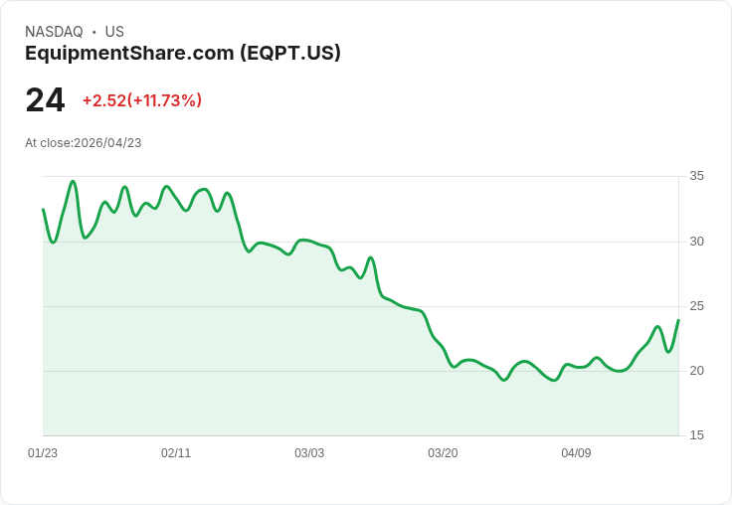Select the At close:2026/04/23 timestamp
Viewport: 732px width, 505px height.
84,143
